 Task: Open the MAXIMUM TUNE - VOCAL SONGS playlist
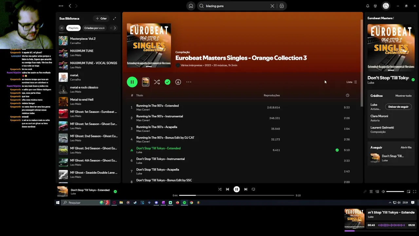(88, 65)
